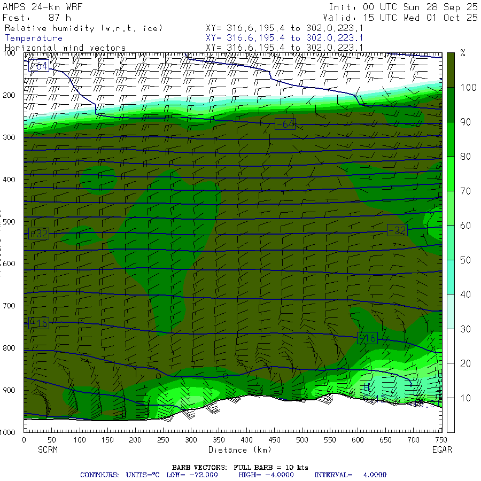Click the "Init: 00 UTC Sun 28 Sep 25" text

coord(403,7)
